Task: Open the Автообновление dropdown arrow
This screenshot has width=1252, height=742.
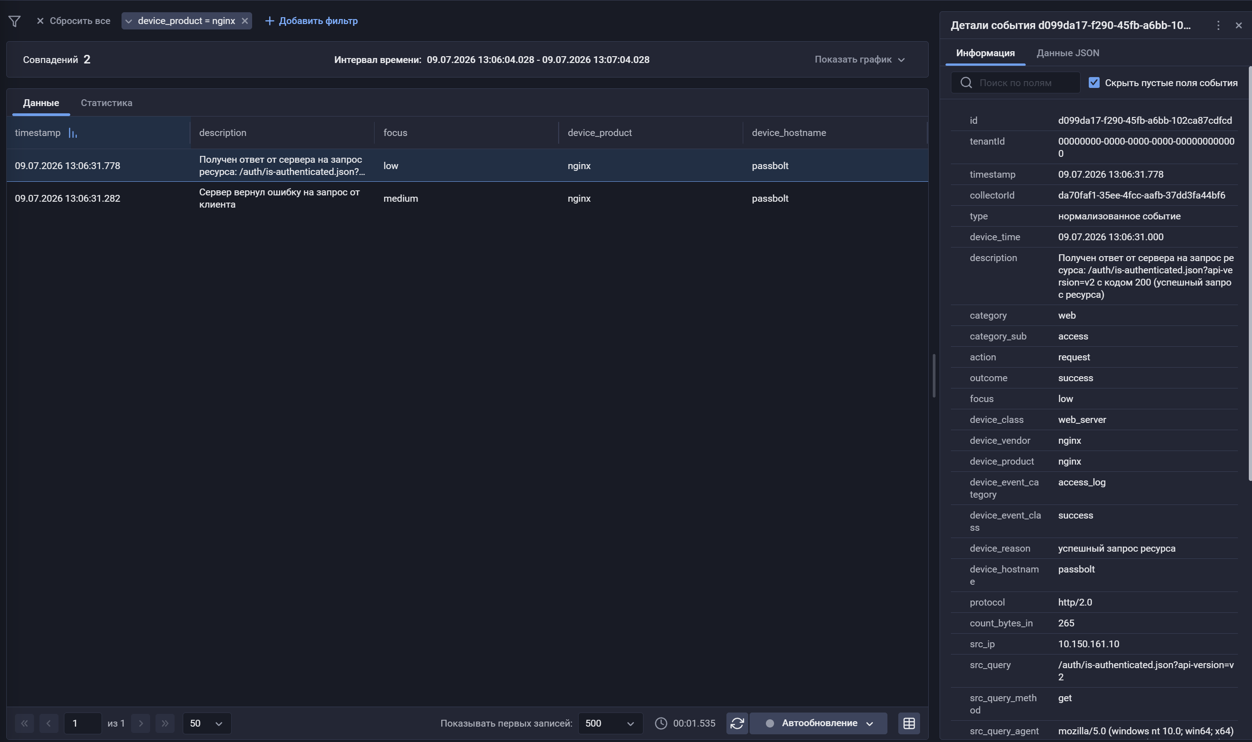Action: 870,723
